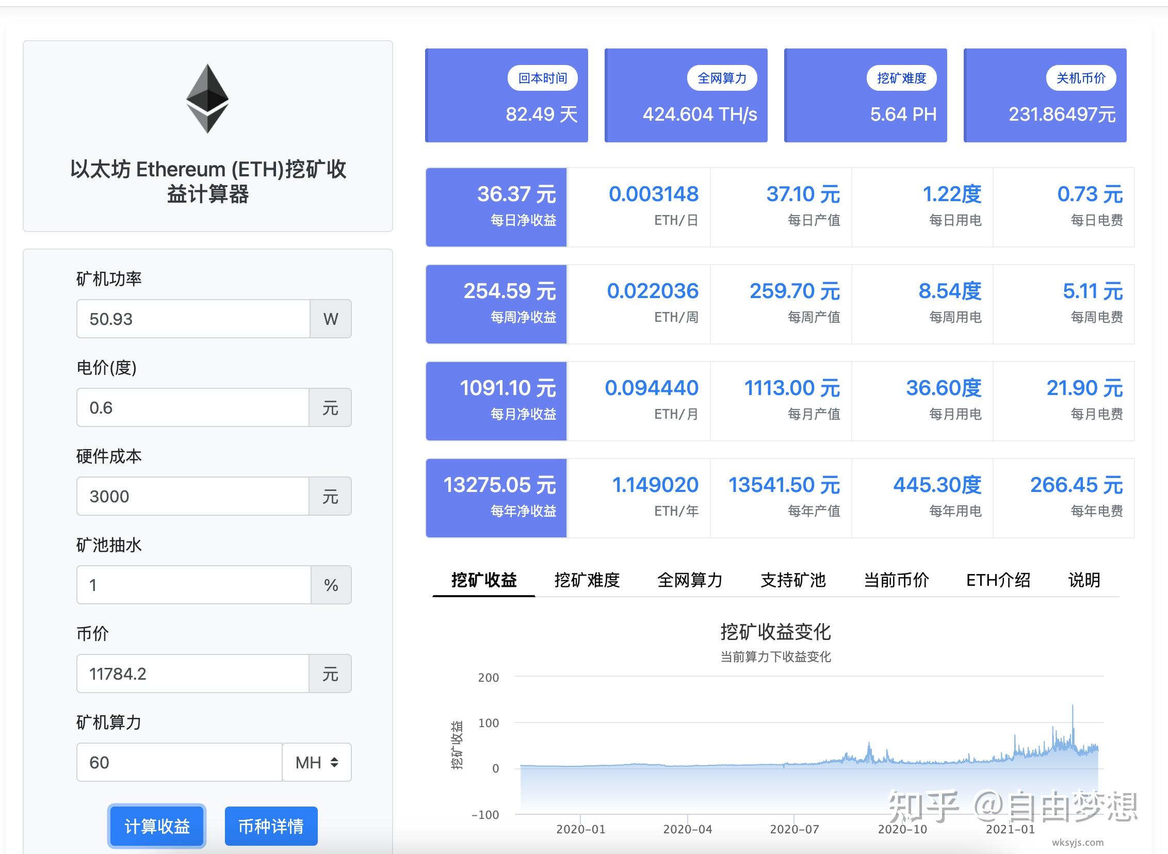Open the 支持矿池 tab
The height and width of the screenshot is (854, 1168).
792,580
